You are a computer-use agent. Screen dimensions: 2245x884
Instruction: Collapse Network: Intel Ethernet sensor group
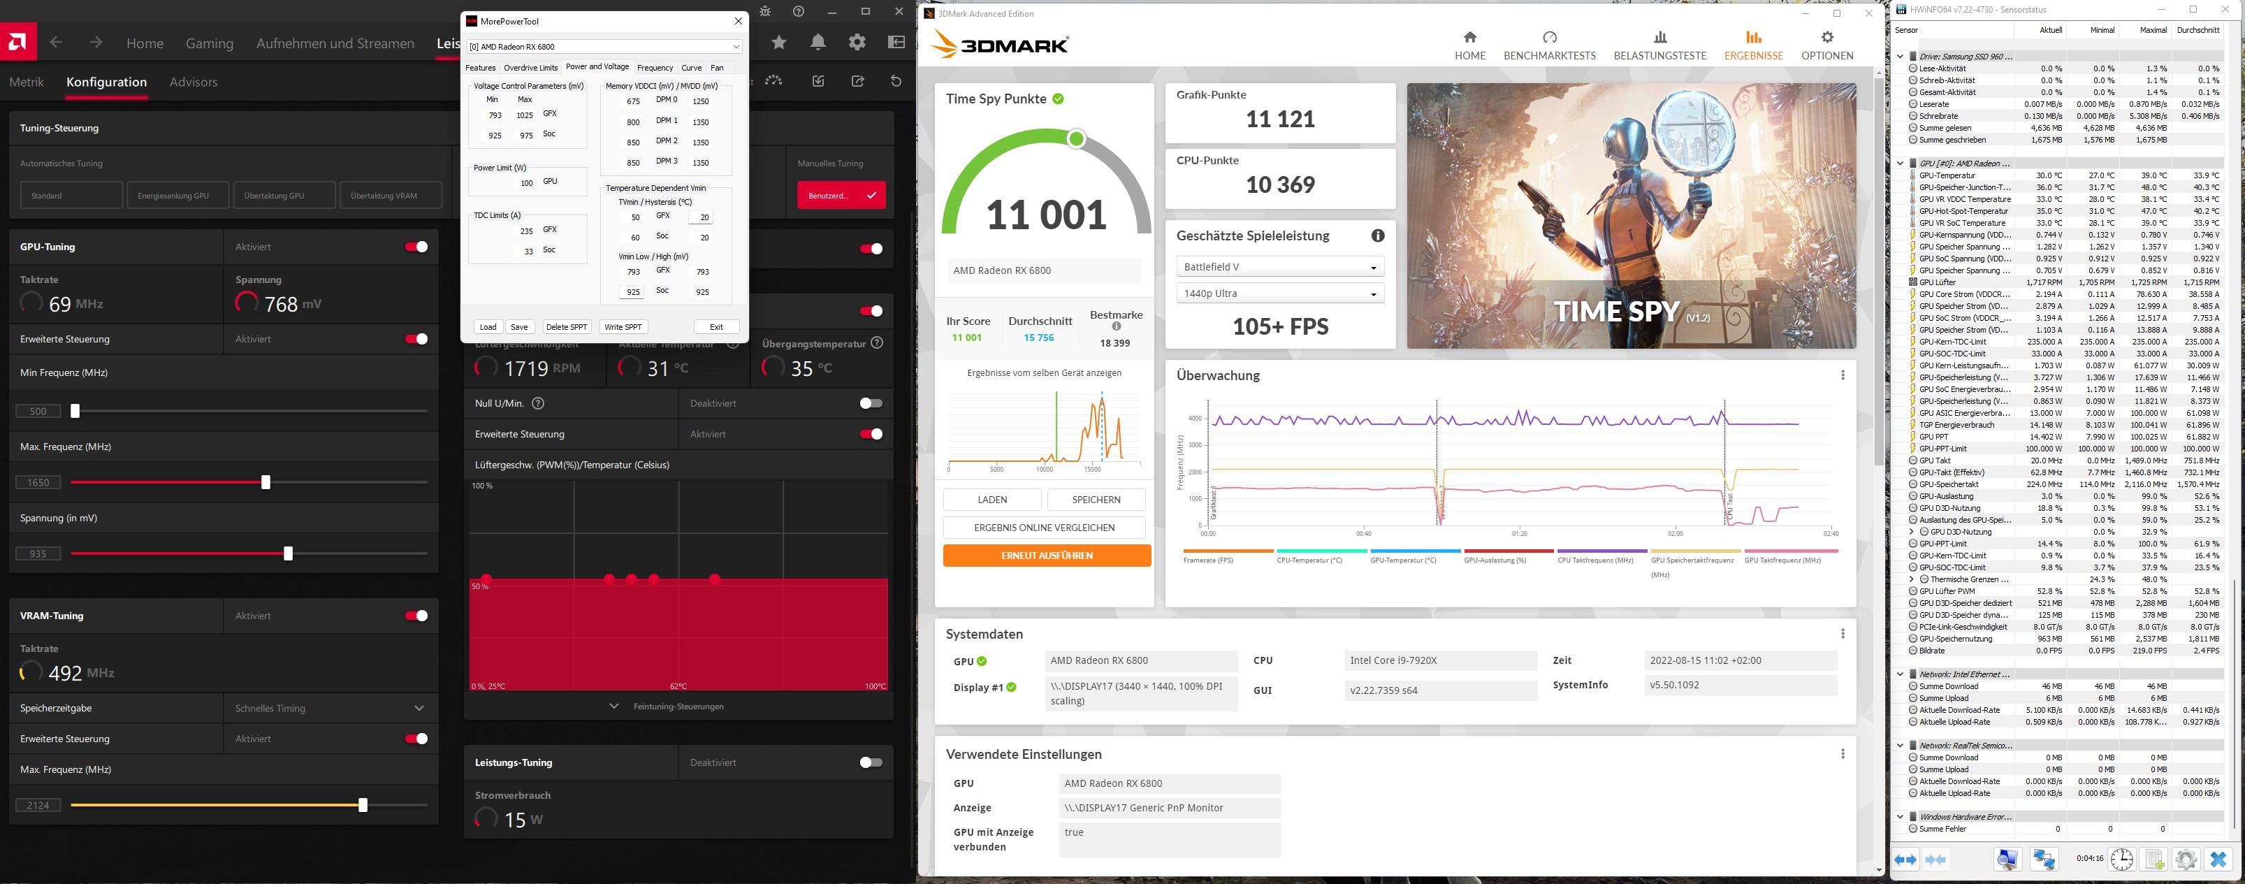point(1901,674)
